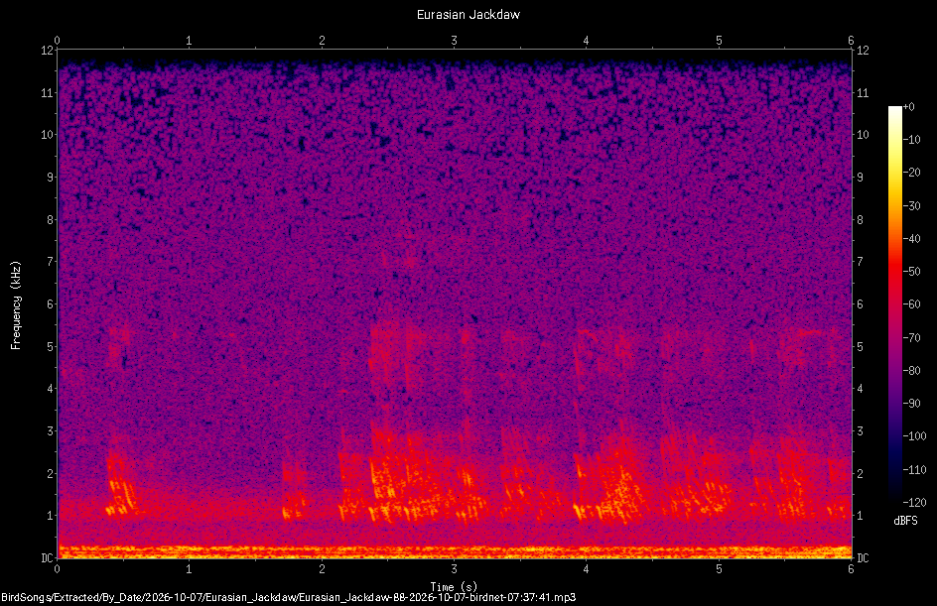The height and width of the screenshot is (606, 937).
Task: Click the "-100" color scale value
Action: (914, 436)
